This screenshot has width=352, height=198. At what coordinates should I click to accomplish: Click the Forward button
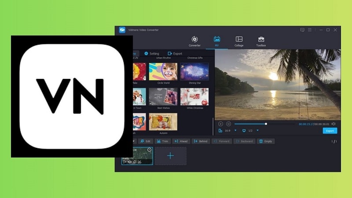coord(222,141)
